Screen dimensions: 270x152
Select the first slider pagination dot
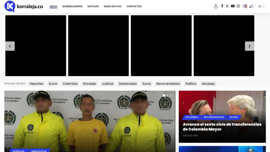pyautogui.click(x=164, y=95)
